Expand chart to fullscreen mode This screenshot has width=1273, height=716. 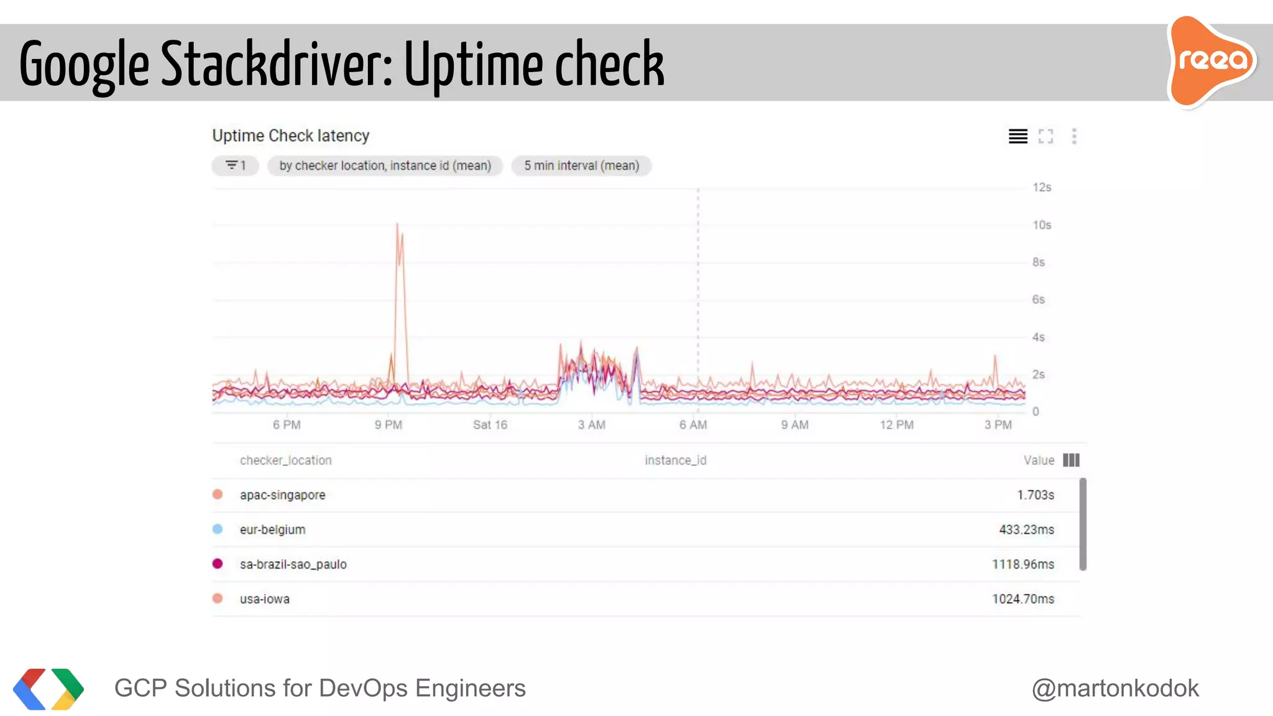pyautogui.click(x=1046, y=136)
